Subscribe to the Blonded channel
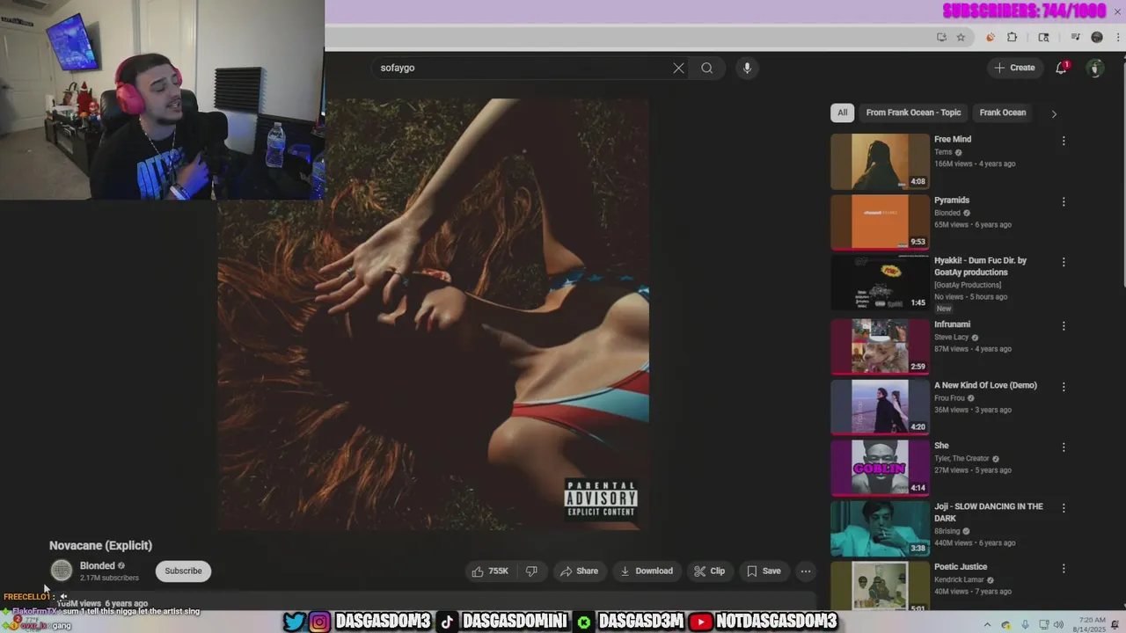Screen dimensions: 1126x633 [x=183, y=571]
